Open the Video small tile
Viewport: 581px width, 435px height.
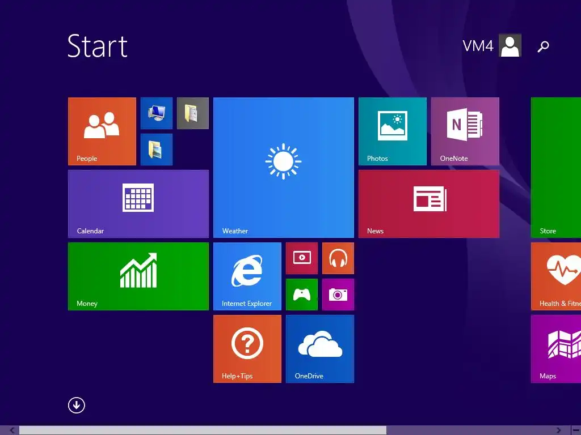pos(302,258)
